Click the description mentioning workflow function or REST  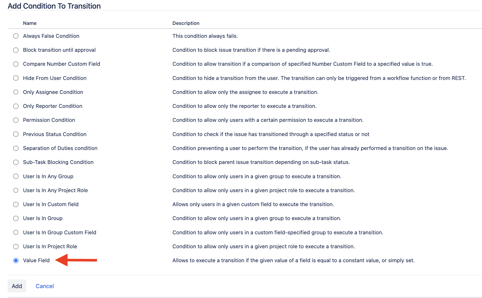[319, 78]
